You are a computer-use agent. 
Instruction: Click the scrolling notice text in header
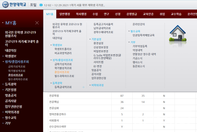pos(74,5)
